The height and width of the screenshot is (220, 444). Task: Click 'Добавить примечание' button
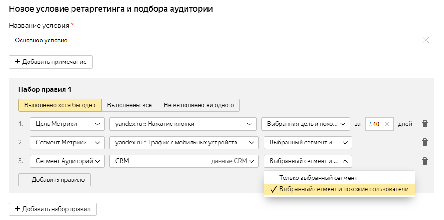50,62
